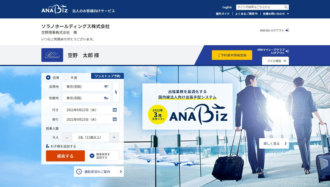Select the 片道 one-way radio button

66,78
